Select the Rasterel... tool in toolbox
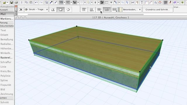The width and height of the screenshot is (187, 105). point(7,58)
